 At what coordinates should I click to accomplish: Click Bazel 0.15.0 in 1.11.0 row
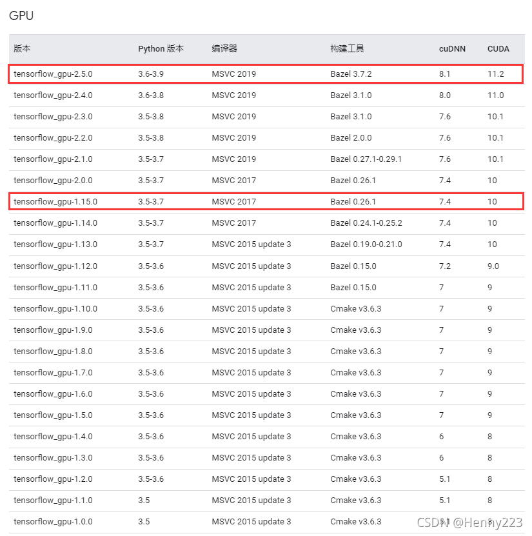click(x=353, y=288)
